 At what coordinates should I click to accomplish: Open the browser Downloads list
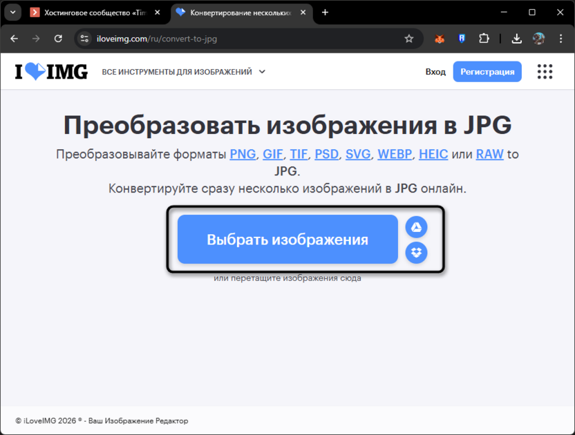(x=516, y=39)
